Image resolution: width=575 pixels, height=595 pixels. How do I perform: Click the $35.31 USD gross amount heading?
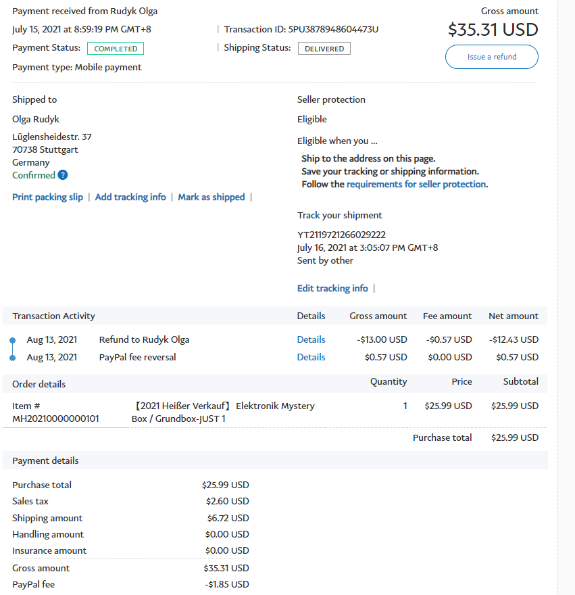(x=493, y=30)
